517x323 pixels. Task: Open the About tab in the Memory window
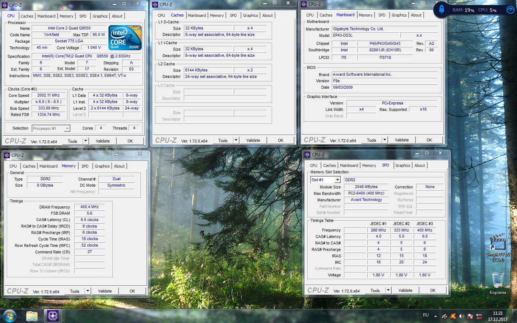[x=119, y=166]
